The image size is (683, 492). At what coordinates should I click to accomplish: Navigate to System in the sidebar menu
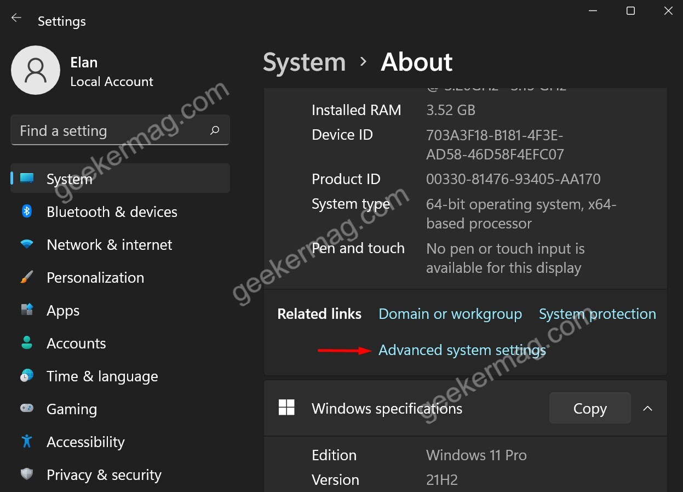(69, 178)
